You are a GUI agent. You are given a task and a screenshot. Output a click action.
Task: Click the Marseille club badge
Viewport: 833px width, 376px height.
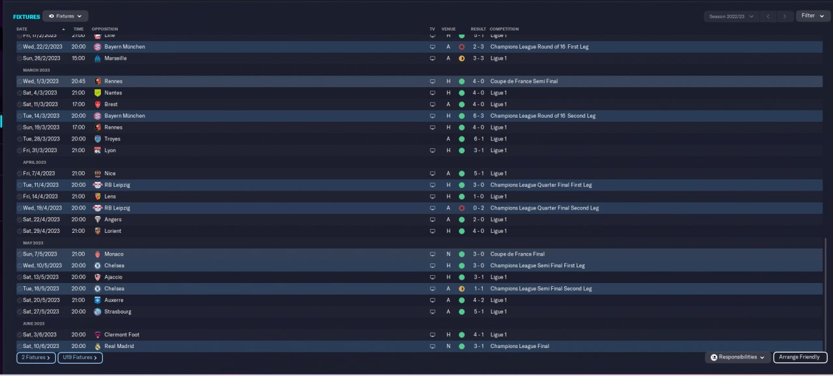(x=98, y=59)
